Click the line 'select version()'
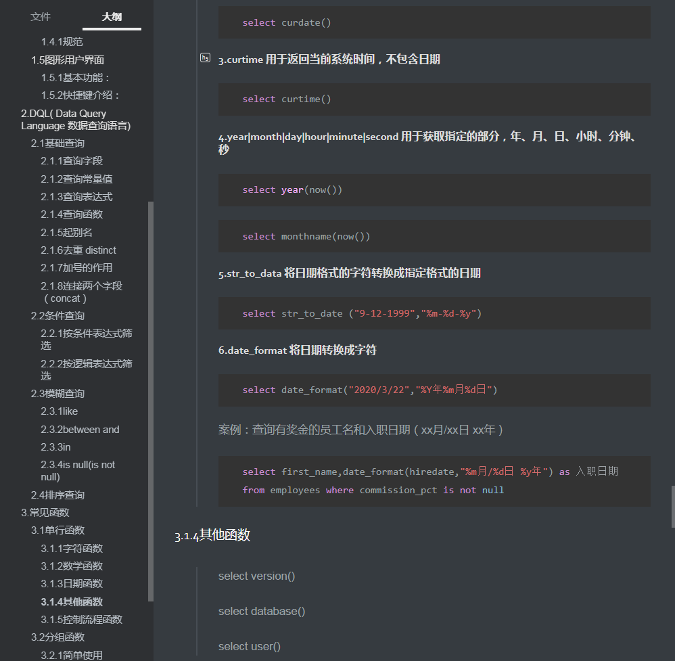The width and height of the screenshot is (675, 661). pos(256,576)
